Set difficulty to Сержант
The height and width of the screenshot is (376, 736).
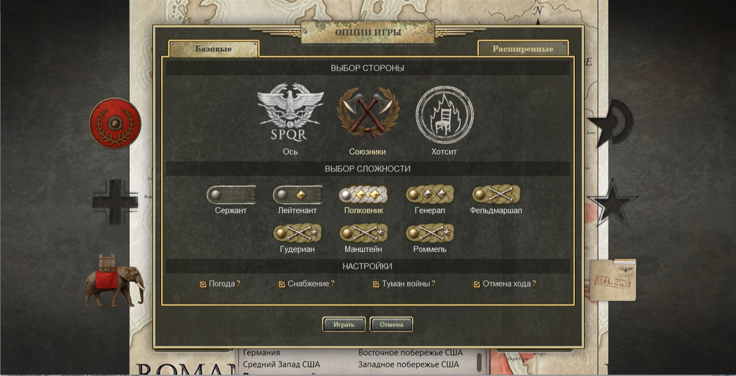click(x=231, y=194)
